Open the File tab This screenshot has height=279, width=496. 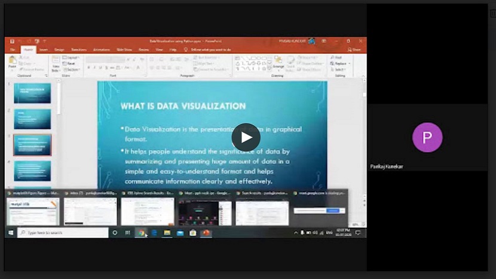(13, 50)
